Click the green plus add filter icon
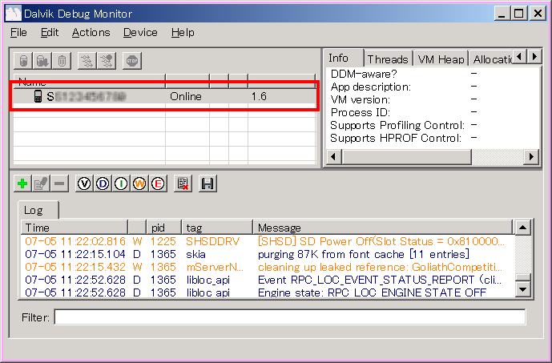 tap(22, 184)
